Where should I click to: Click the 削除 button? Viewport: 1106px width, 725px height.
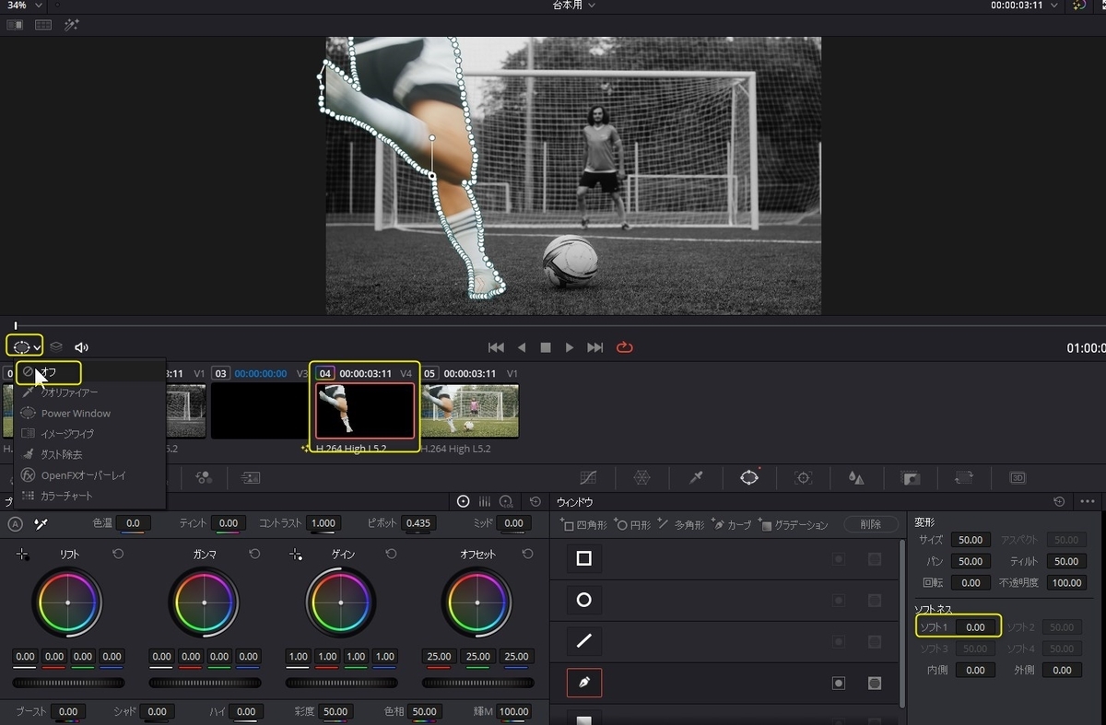point(870,524)
